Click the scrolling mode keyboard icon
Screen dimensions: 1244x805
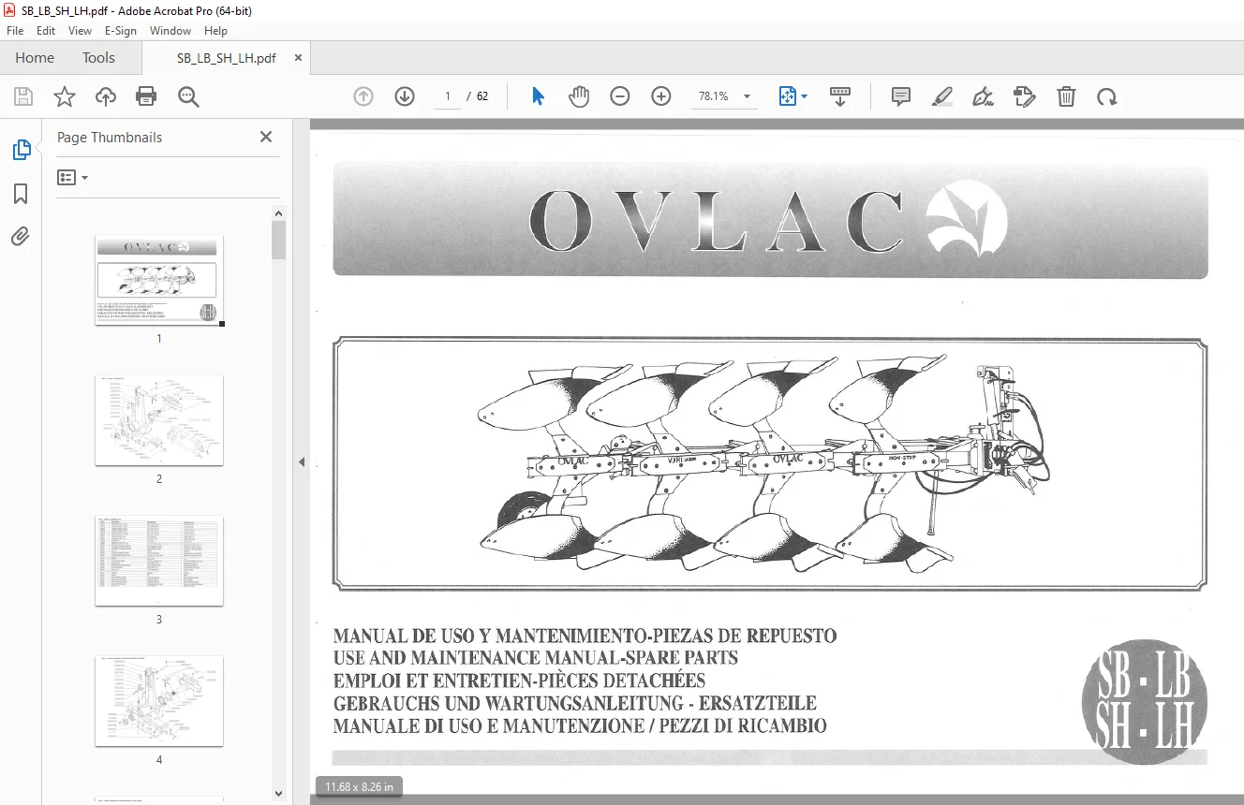coord(839,96)
